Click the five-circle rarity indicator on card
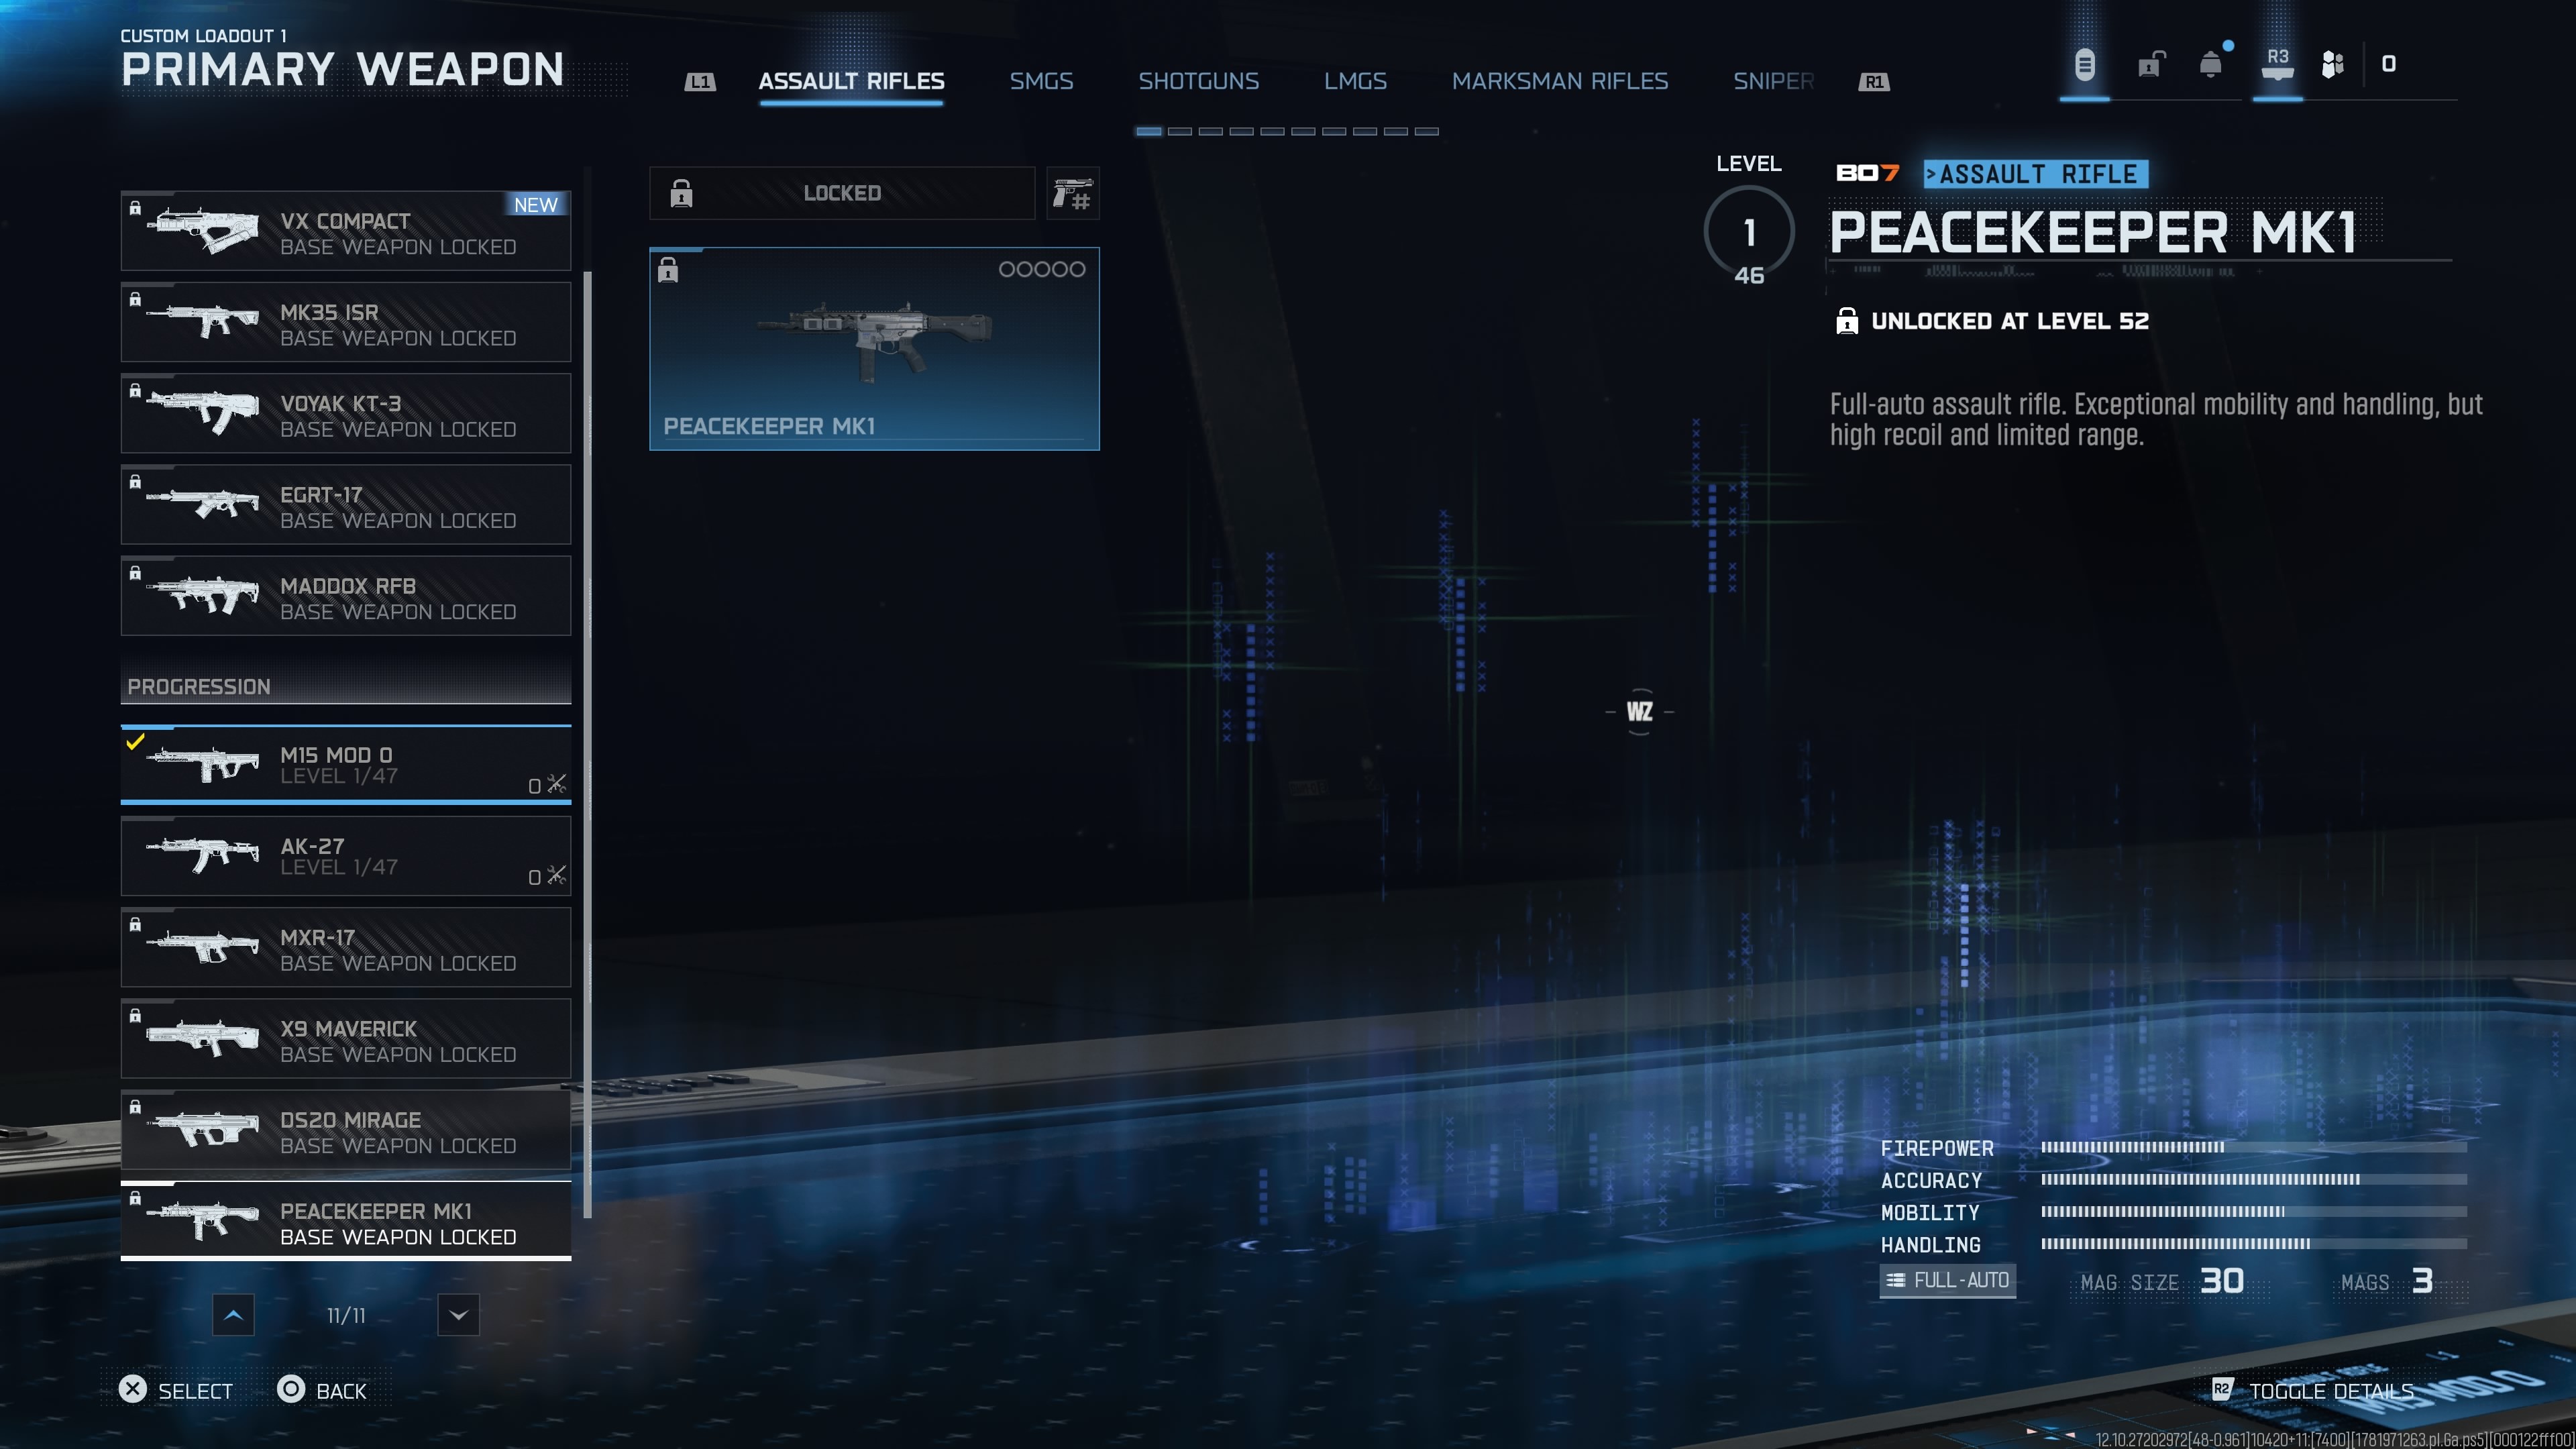The width and height of the screenshot is (2576, 1449). [x=1041, y=269]
